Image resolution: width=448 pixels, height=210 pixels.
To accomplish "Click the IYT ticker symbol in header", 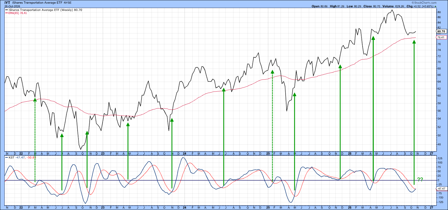I will point(7,3).
